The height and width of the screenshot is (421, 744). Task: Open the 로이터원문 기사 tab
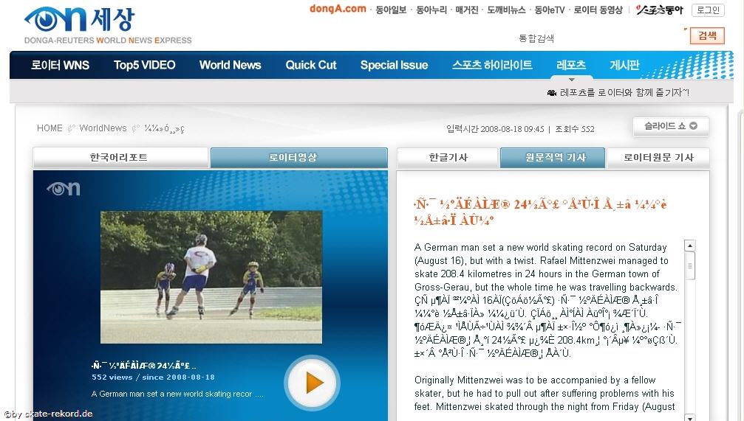pyautogui.click(x=658, y=158)
